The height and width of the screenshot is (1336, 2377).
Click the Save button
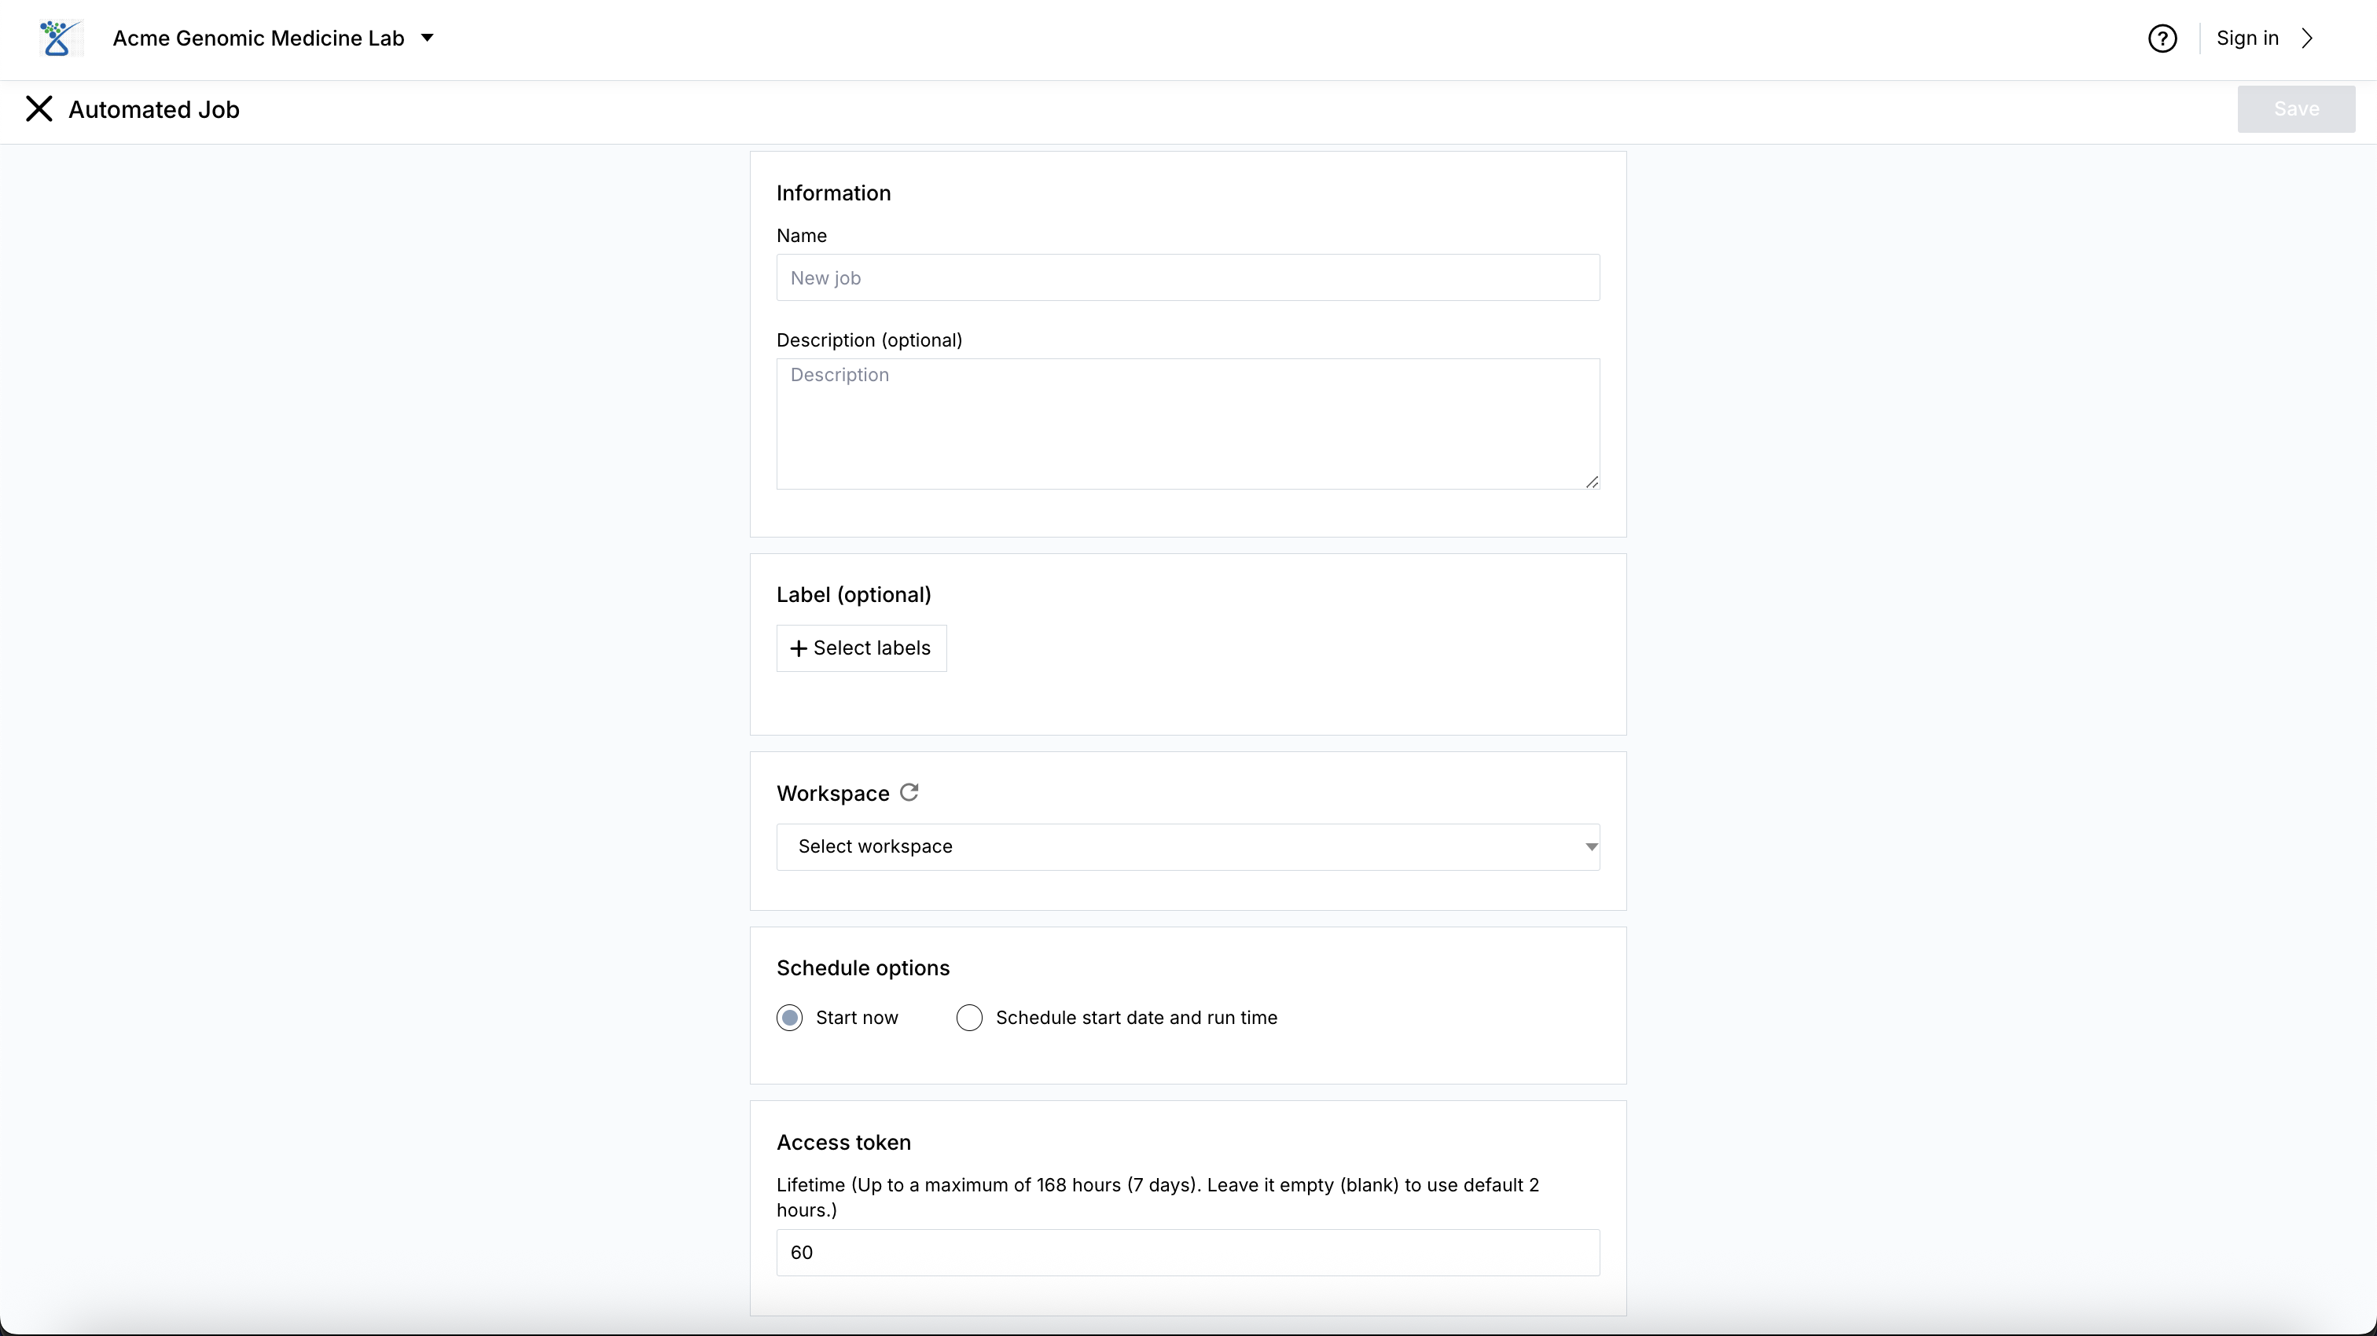click(x=2295, y=109)
